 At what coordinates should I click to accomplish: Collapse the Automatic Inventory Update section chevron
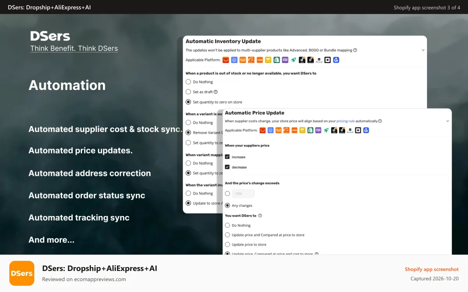tap(423, 50)
